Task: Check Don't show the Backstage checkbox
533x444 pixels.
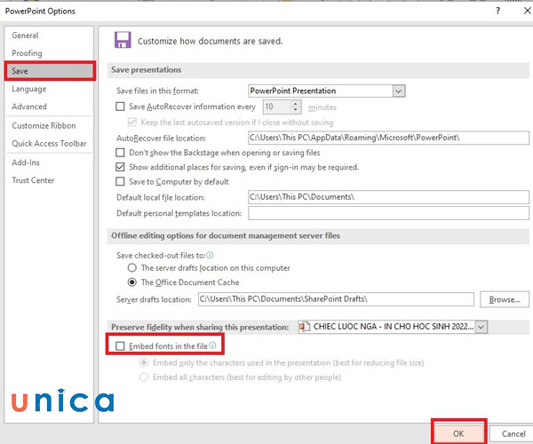Action: click(120, 153)
